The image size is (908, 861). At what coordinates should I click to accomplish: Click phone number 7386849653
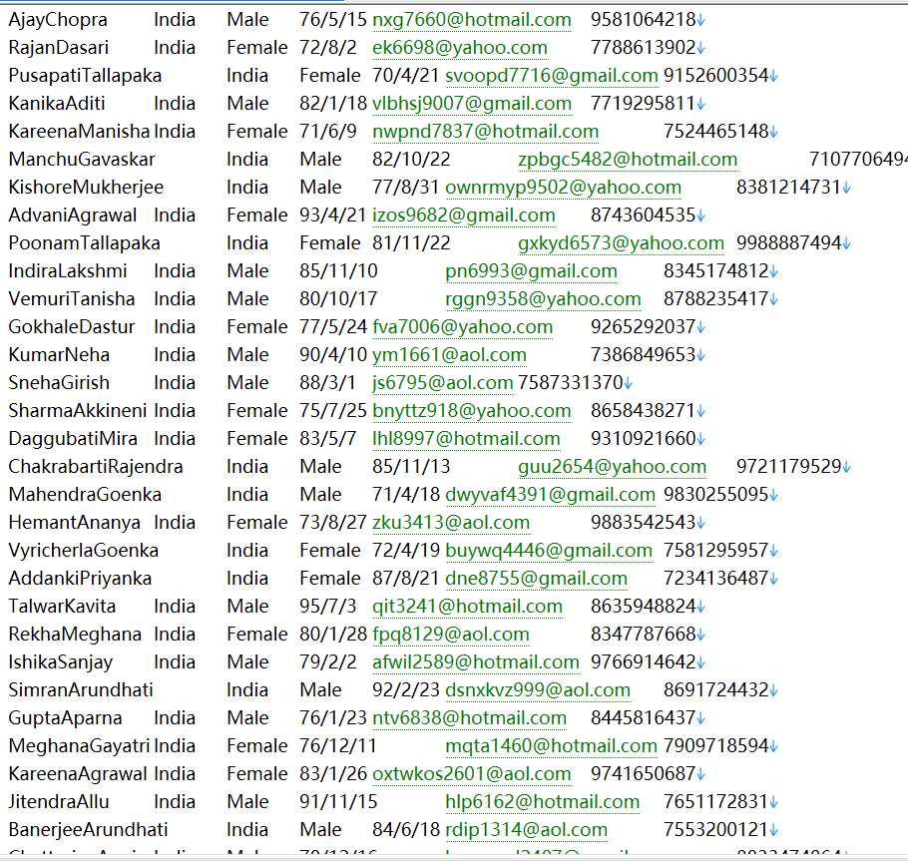643,354
